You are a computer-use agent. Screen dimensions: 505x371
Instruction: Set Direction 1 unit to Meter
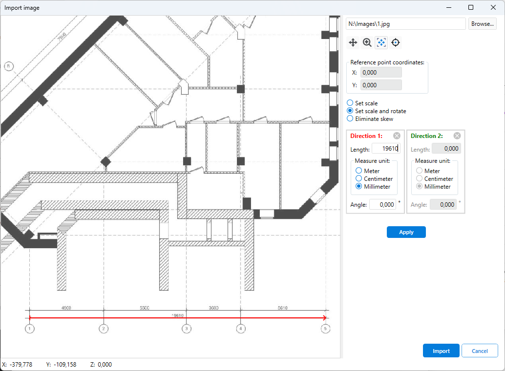pyautogui.click(x=359, y=171)
